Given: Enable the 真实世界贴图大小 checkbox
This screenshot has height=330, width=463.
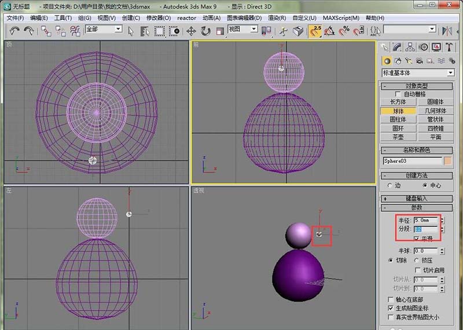Looking at the screenshot, I should (391, 317).
